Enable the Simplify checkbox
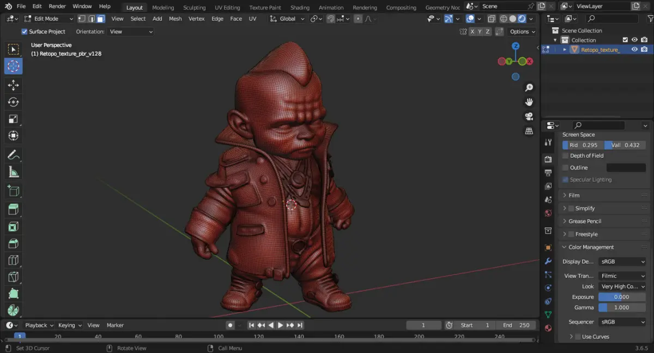The height and width of the screenshot is (353, 654). pos(571,208)
